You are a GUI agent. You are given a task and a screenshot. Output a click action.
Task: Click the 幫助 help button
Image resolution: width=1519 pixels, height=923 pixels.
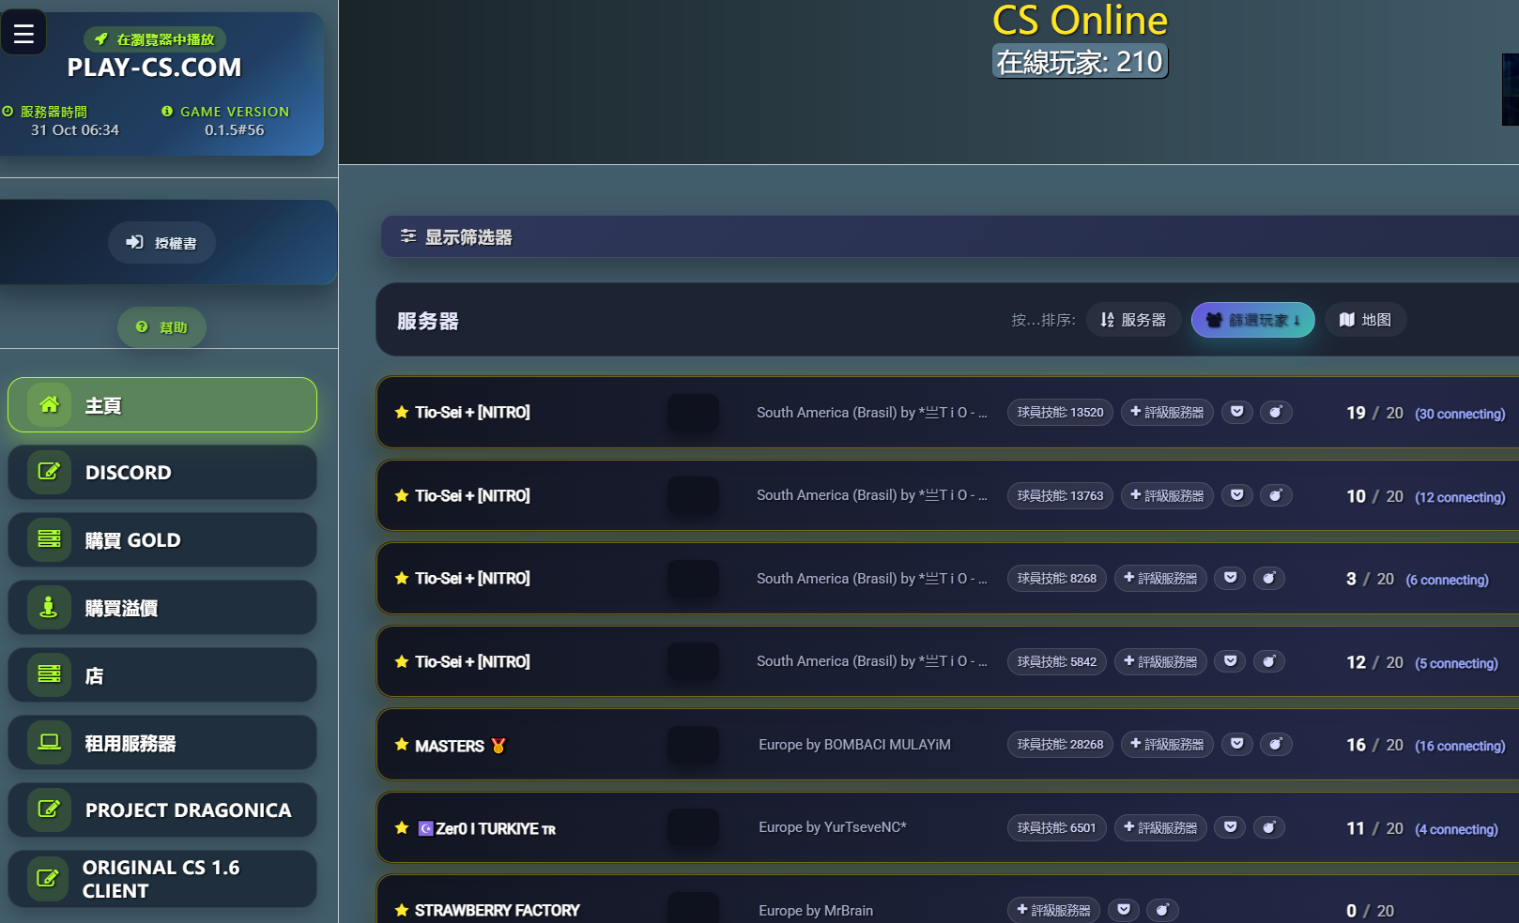161,327
